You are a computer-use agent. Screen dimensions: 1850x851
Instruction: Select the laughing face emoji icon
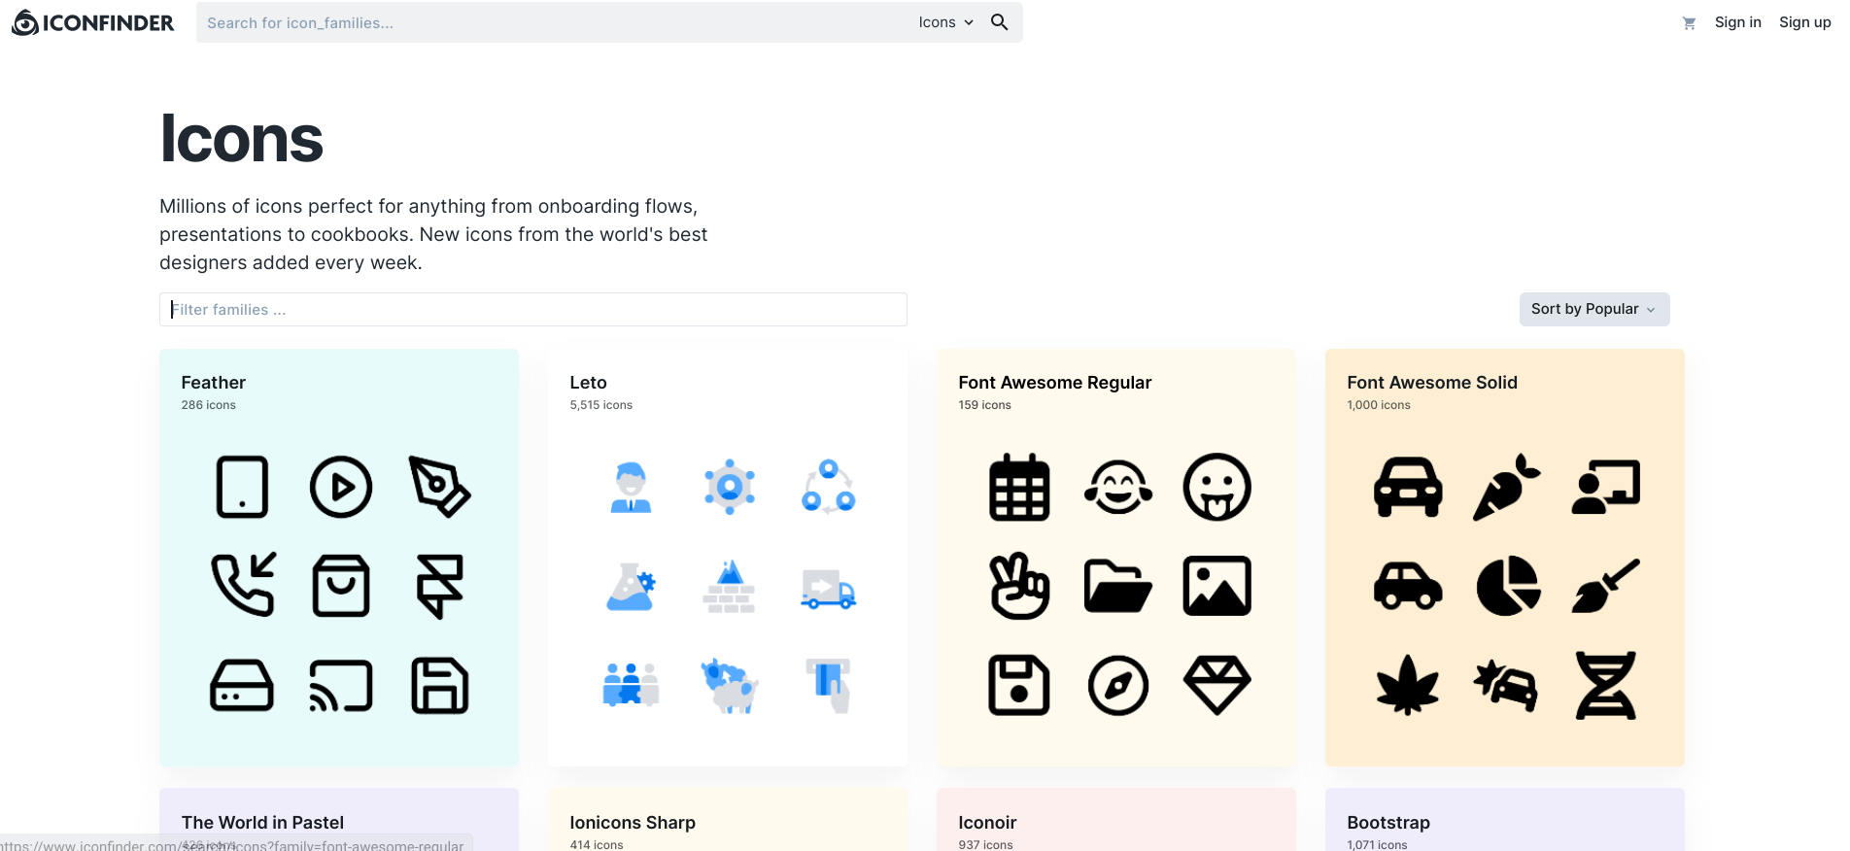[x=1118, y=487]
